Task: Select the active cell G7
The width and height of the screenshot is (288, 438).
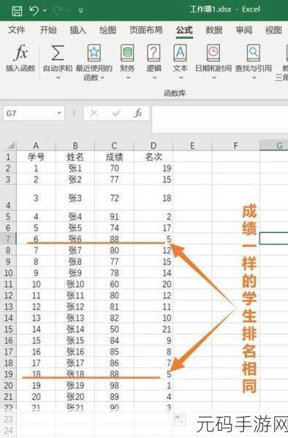Action: [274, 239]
